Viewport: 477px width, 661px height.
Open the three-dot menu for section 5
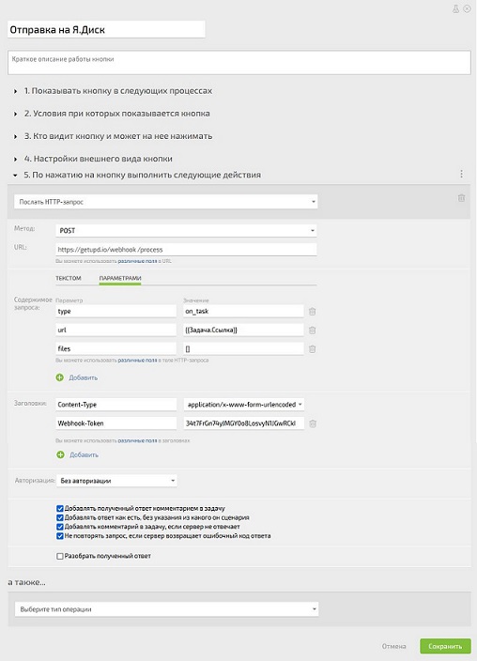[x=461, y=174]
